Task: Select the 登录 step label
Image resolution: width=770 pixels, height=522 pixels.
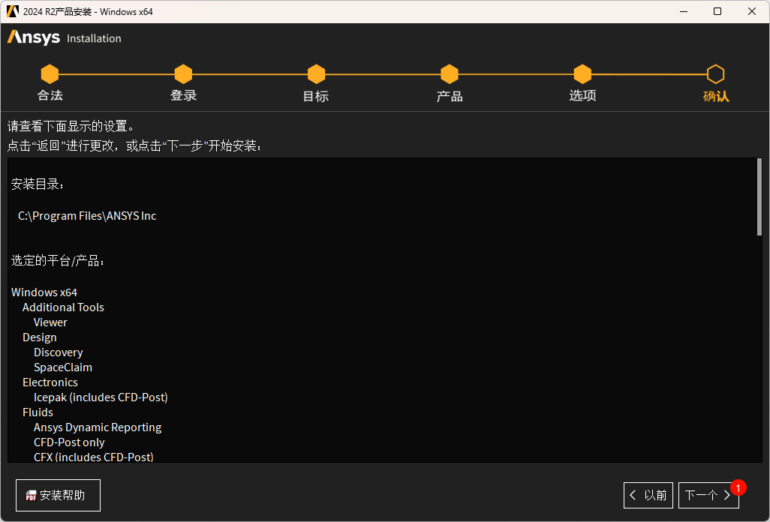Action: tap(183, 96)
